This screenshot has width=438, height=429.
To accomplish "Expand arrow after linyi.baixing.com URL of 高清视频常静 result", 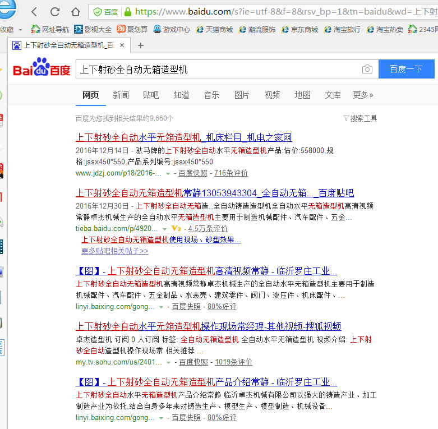I will [x=161, y=307].
